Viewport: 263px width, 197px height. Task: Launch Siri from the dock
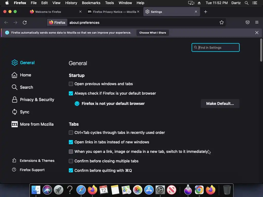point(47,190)
